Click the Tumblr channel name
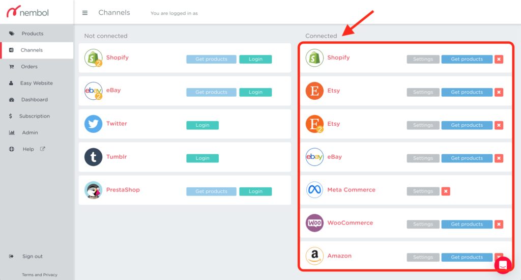The width and height of the screenshot is (521, 280). coord(117,157)
